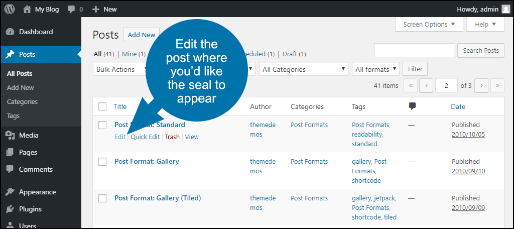Open Add New submenu item in sidebar
Image resolution: width=514 pixels, height=229 pixels.
(20, 87)
